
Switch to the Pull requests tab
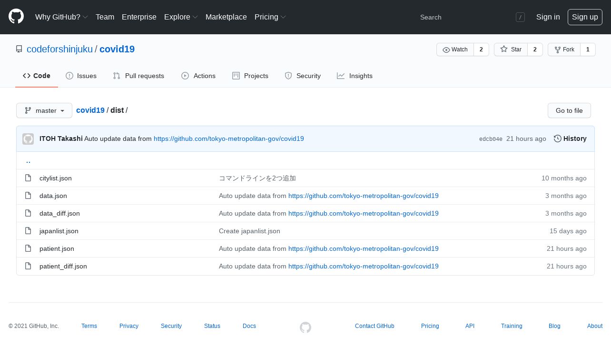pyautogui.click(x=138, y=76)
